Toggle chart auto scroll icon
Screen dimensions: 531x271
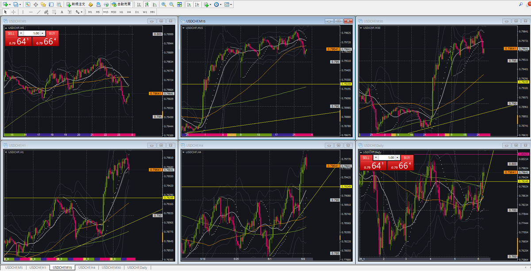pos(189,4)
